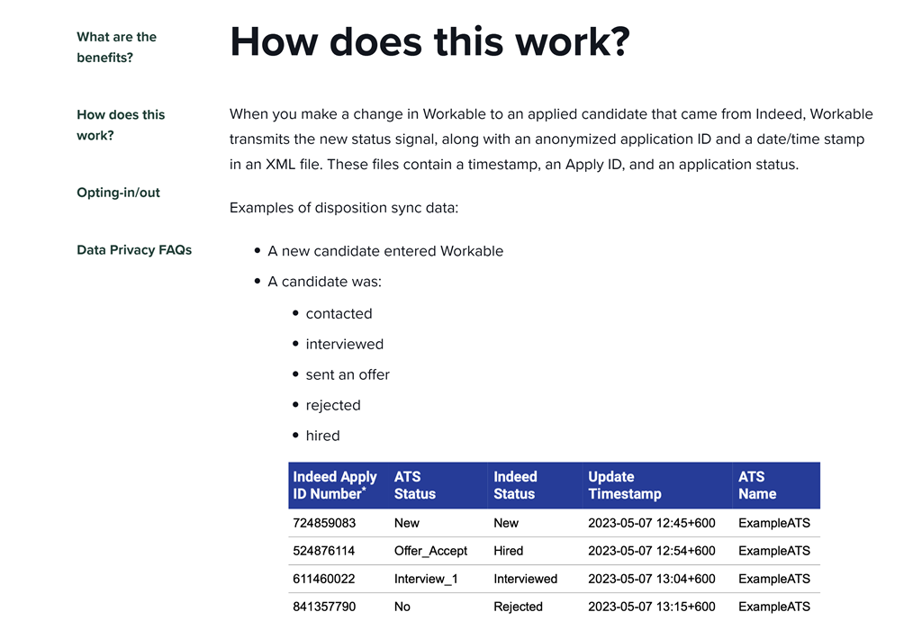This screenshot has height=630, width=922.
Task: Click the ID cell 724859083
Action: 324,523
